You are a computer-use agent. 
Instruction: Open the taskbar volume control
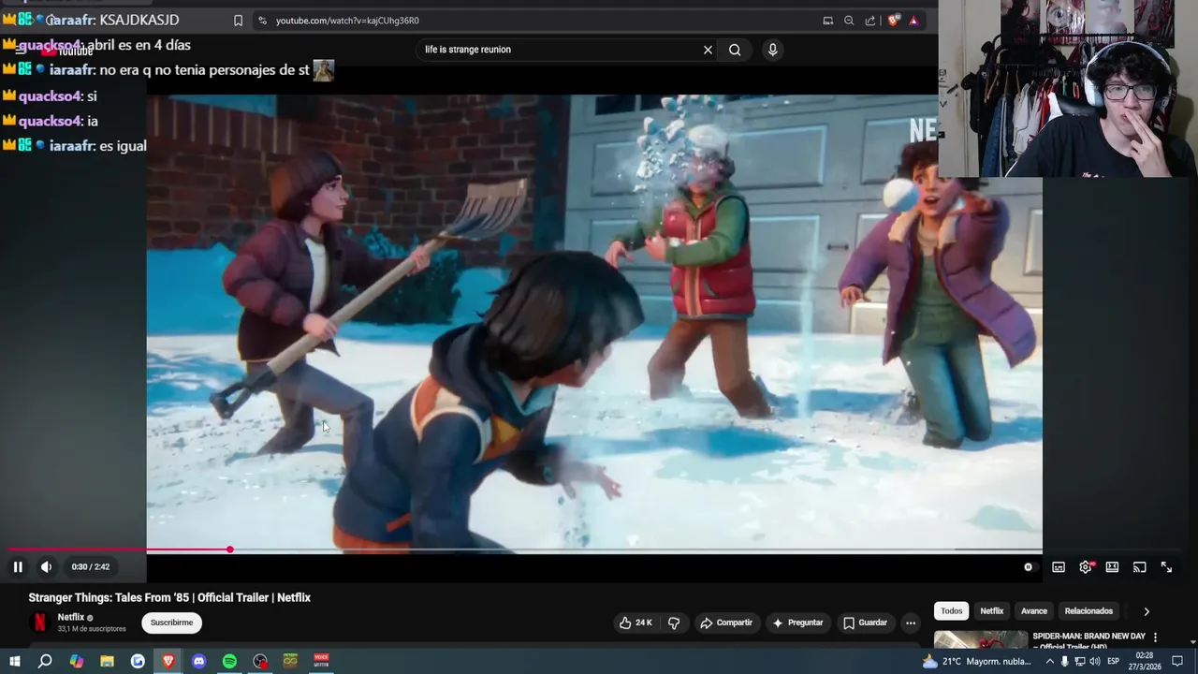[1094, 661]
